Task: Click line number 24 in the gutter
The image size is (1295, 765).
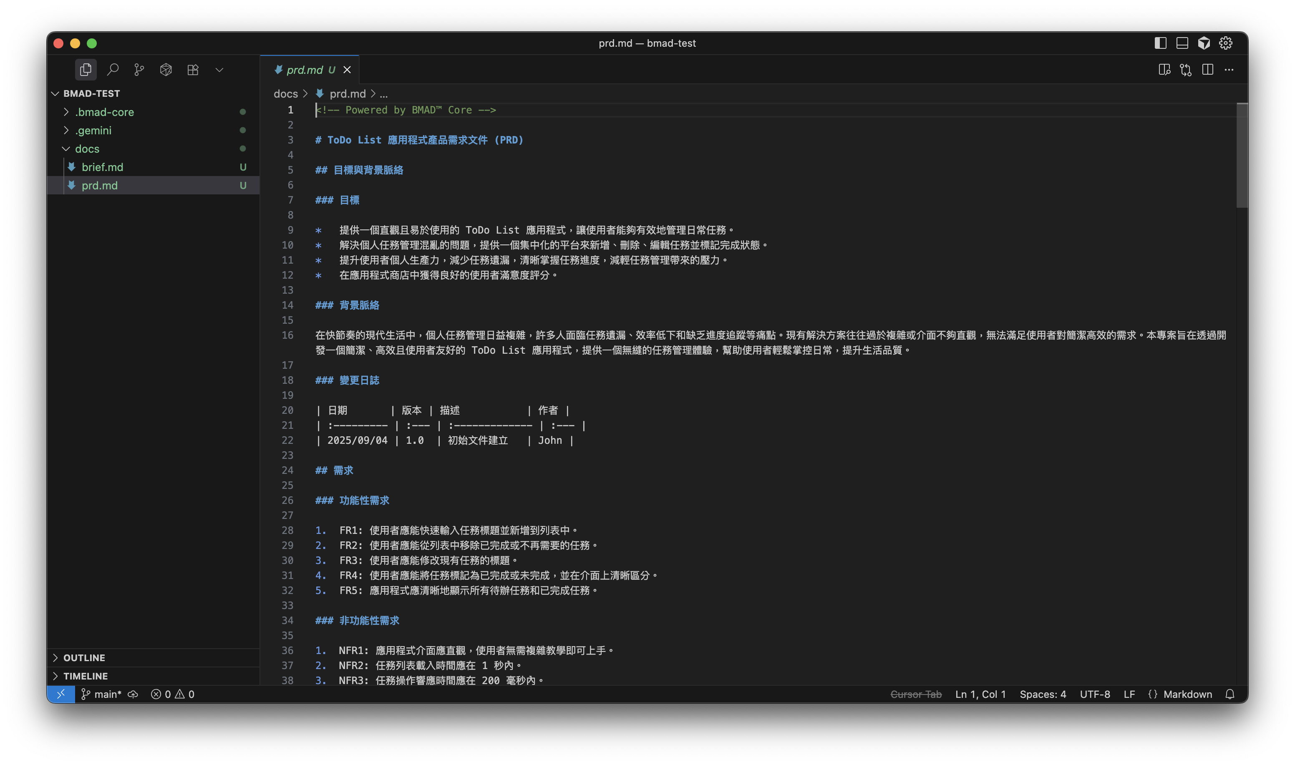Action: (x=287, y=470)
